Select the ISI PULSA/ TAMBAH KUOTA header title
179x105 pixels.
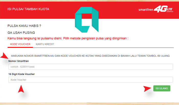point(28,9)
